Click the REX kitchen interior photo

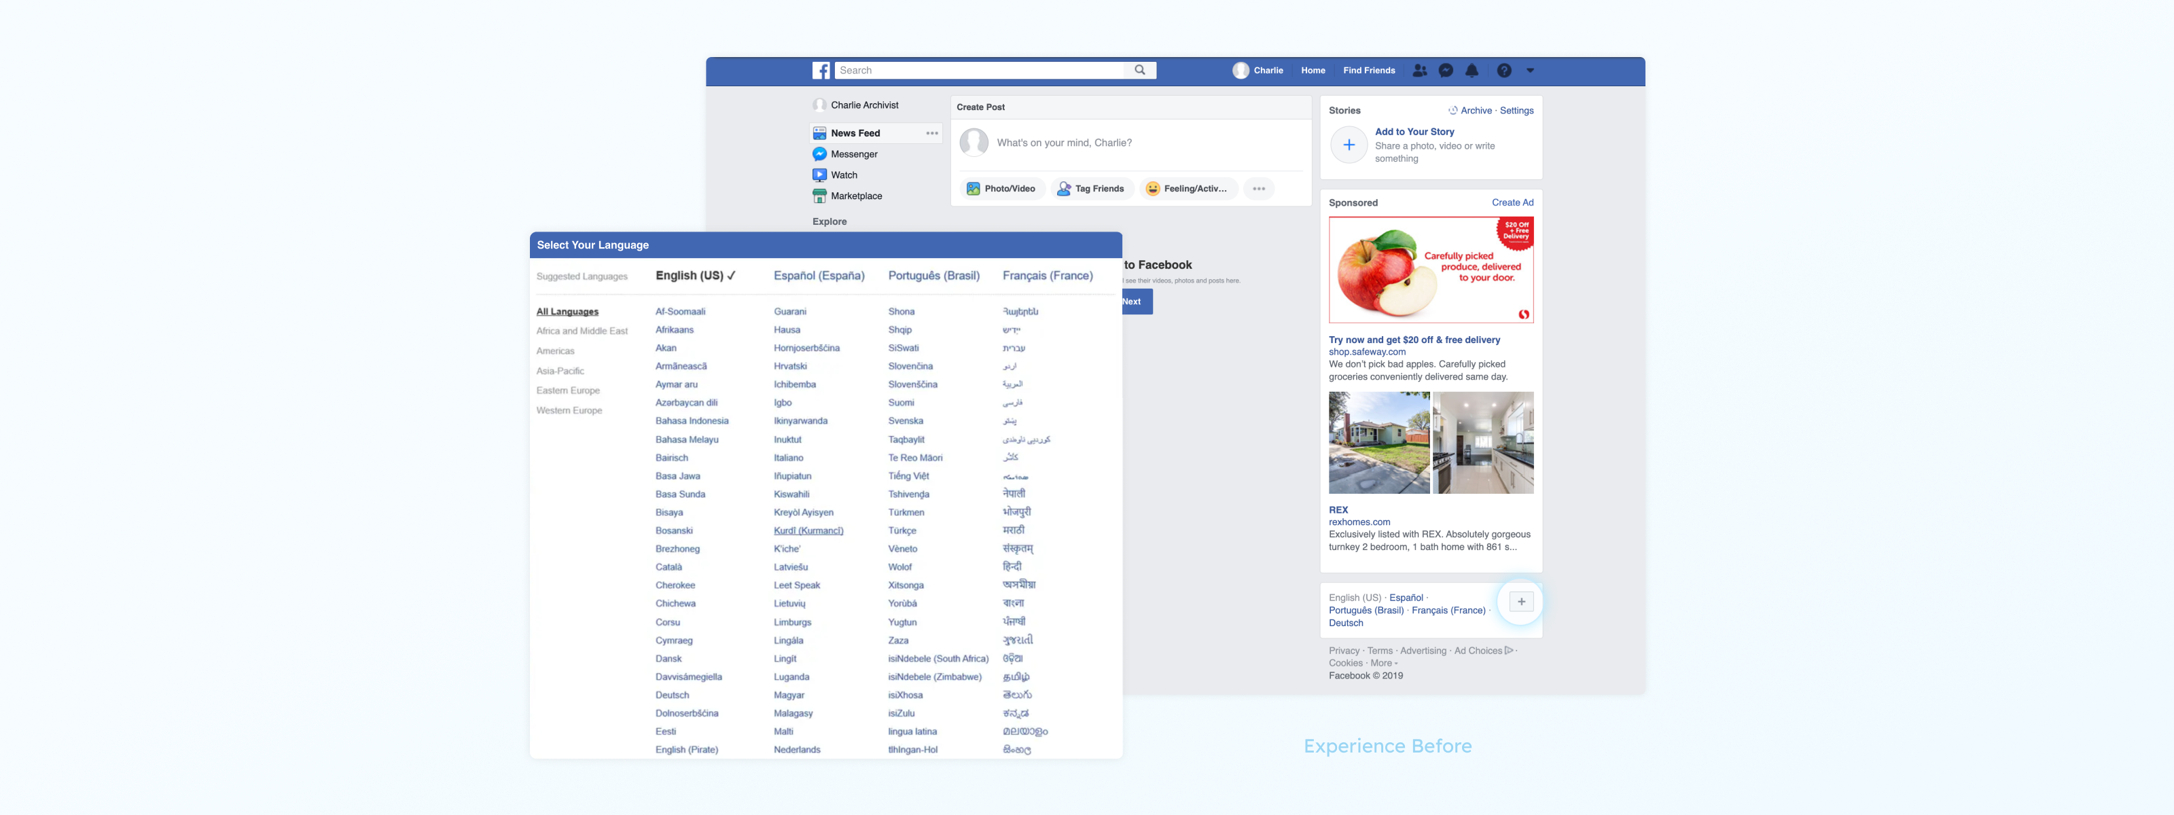[1483, 442]
